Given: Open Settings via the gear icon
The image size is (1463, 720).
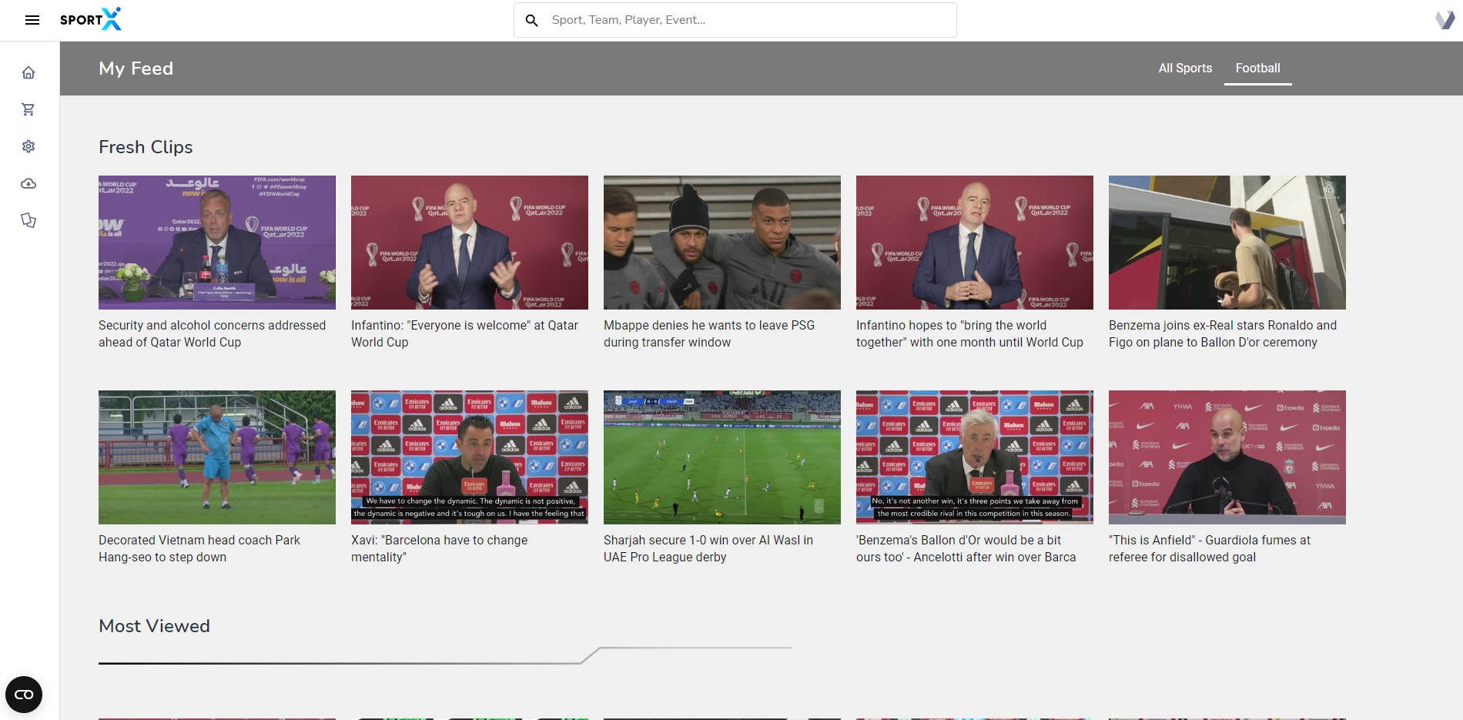Looking at the screenshot, I should [28, 146].
